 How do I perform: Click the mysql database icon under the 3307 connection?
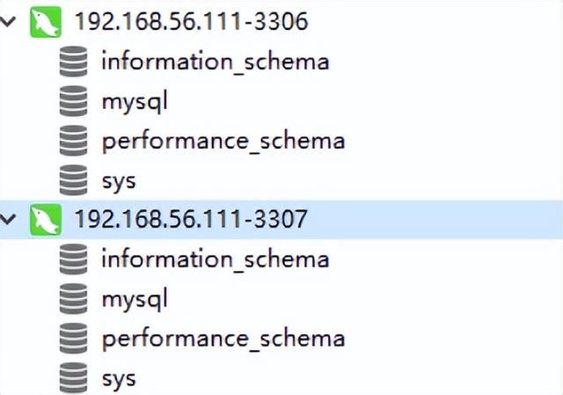pyautogui.click(x=74, y=298)
